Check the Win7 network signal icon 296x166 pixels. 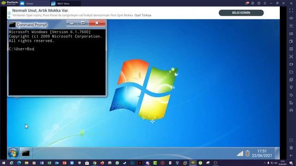pyautogui.click(x=240, y=154)
